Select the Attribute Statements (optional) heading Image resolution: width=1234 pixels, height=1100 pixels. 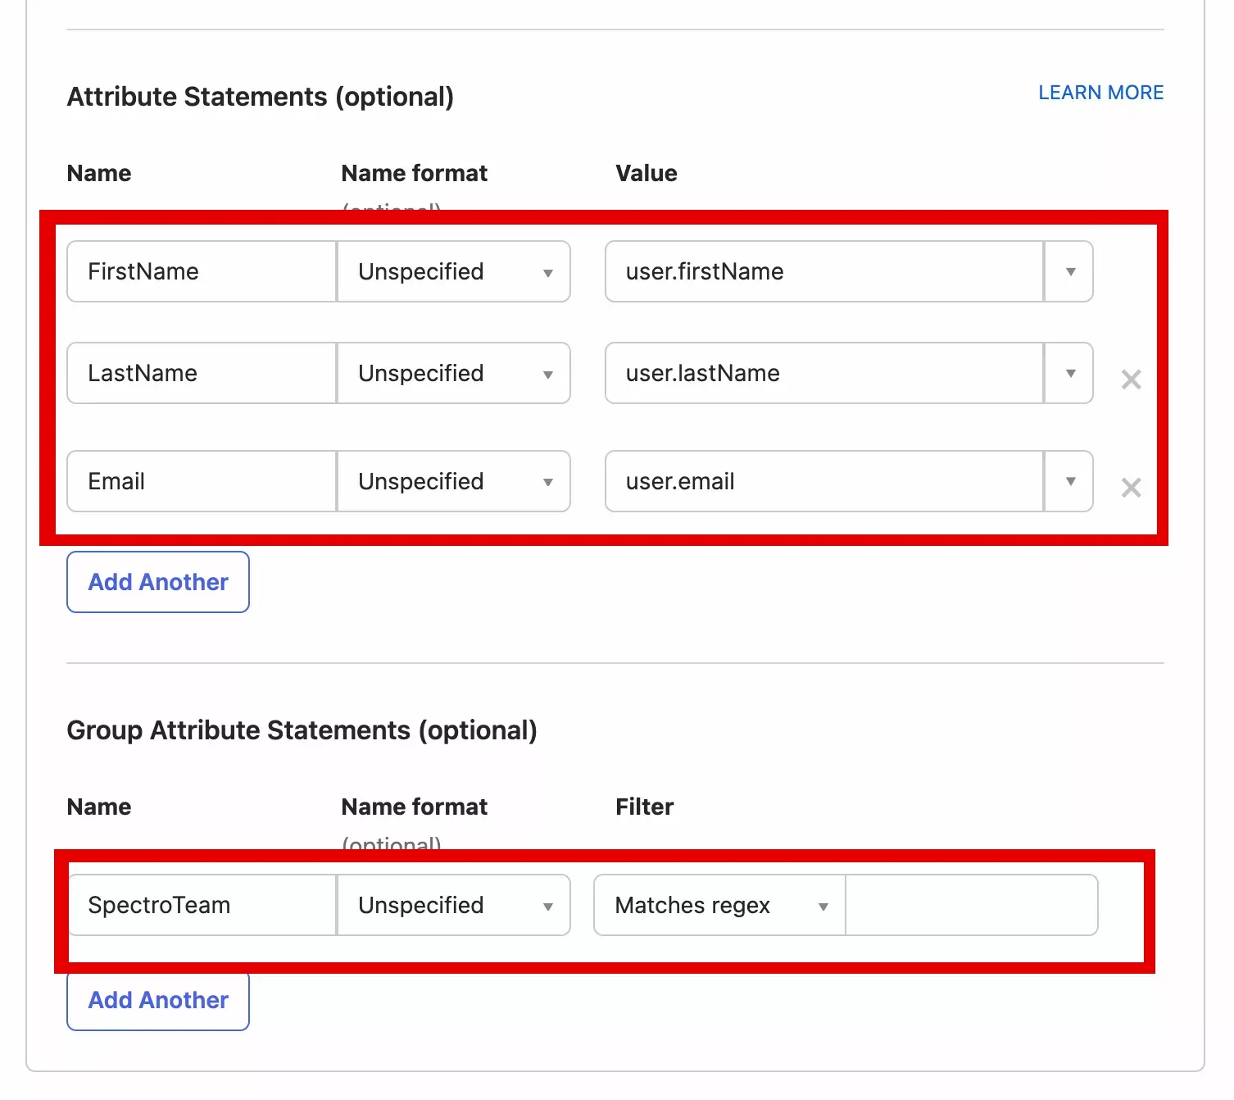(x=261, y=97)
